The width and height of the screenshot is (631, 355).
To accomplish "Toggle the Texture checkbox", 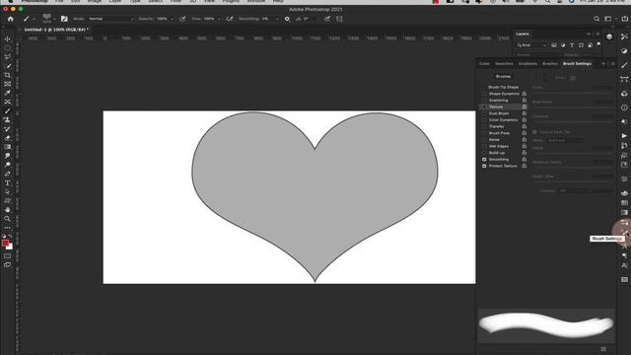I will point(484,106).
